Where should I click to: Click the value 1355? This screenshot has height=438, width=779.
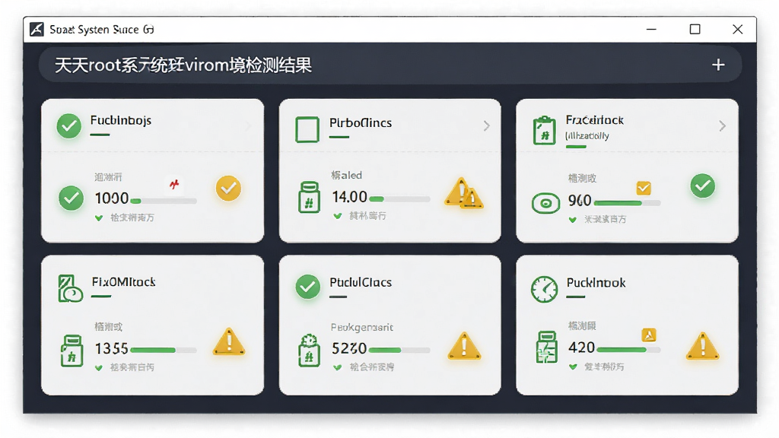coord(112,348)
